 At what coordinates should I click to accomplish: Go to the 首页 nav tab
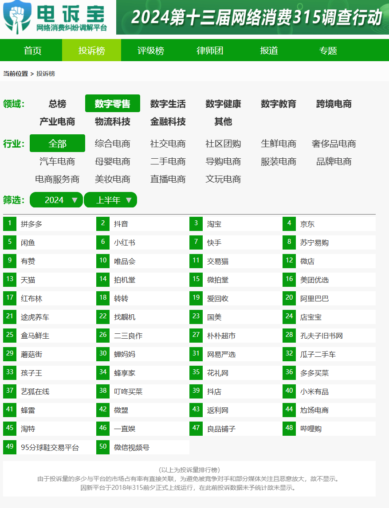(x=32, y=51)
